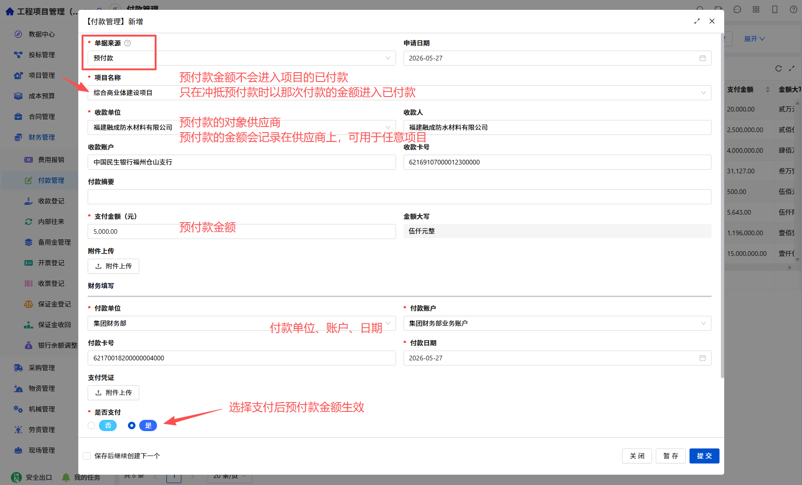Open the 项目名称 dropdown
Image resolution: width=802 pixels, height=485 pixels.
(x=399, y=93)
